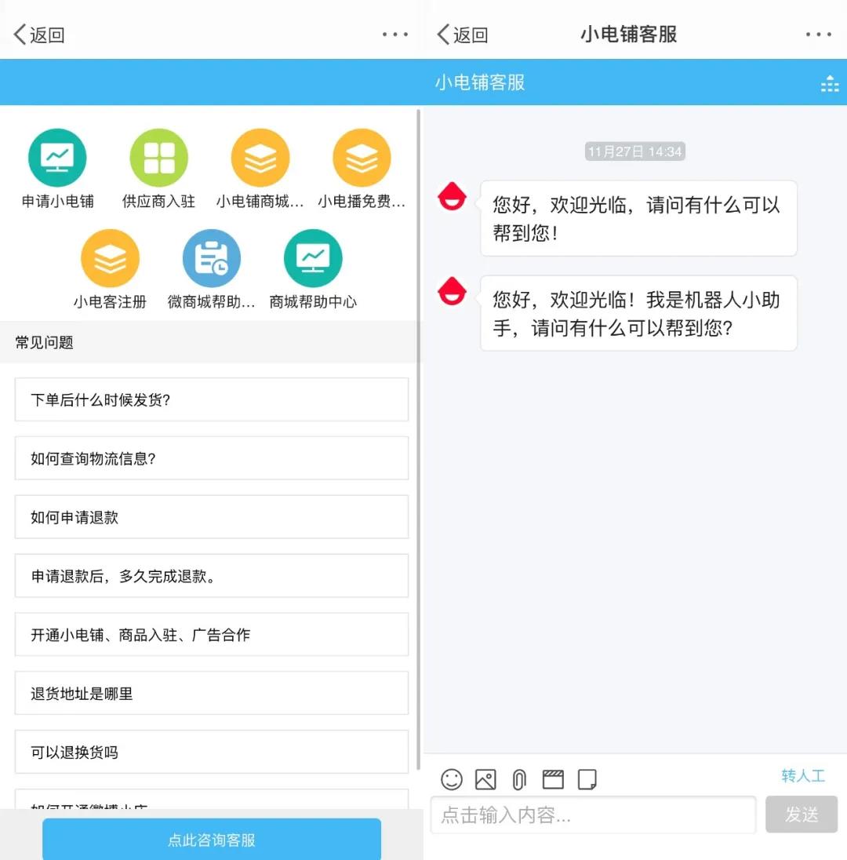
Task: Click the paperclip file attachment icon
Action: (x=519, y=779)
